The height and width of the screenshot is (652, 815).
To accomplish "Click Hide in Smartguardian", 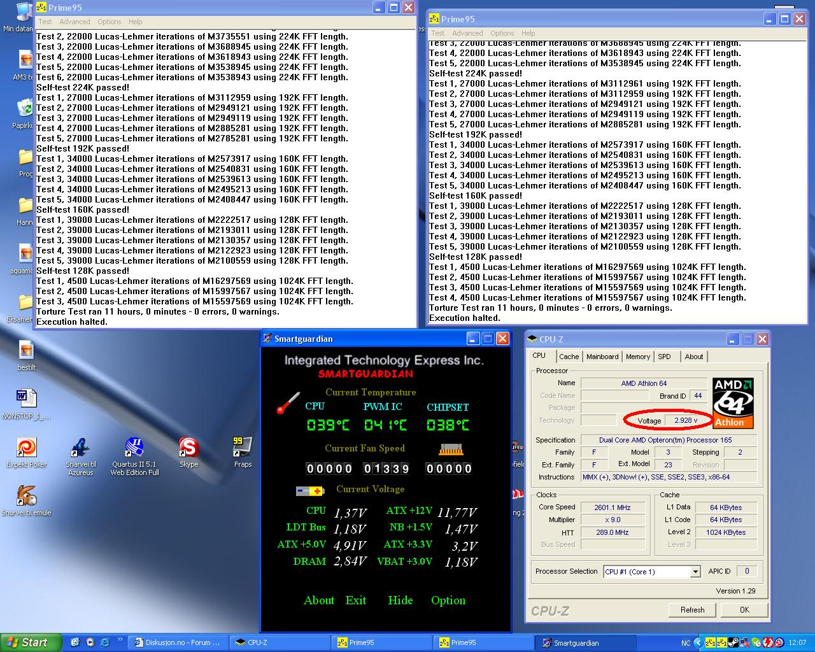I will pos(400,600).
